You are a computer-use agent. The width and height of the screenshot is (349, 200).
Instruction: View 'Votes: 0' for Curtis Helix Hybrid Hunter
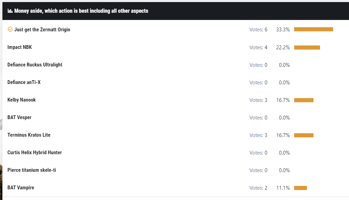(258, 152)
